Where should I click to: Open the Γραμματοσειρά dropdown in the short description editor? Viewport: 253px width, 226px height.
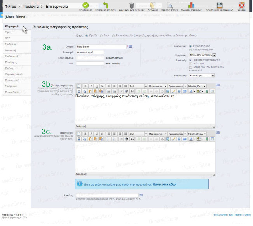click(x=177, y=86)
